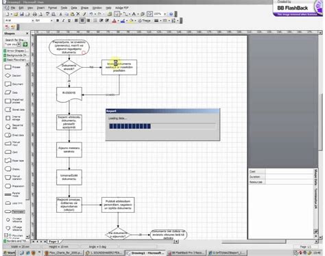Image resolution: width=325 pixels, height=256 pixels.
Task: Click the Report dialog loading progress bar
Action: [162, 126]
